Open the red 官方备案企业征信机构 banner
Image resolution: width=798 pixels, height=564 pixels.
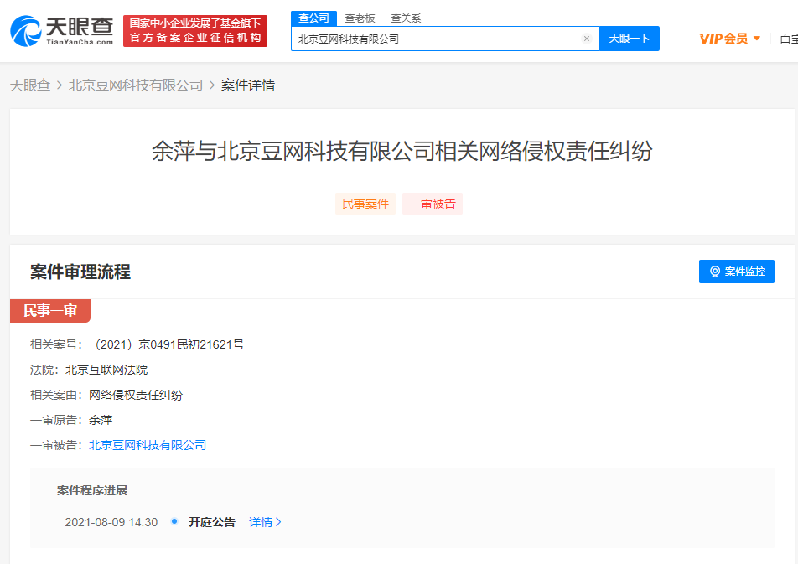[x=195, y=31]
